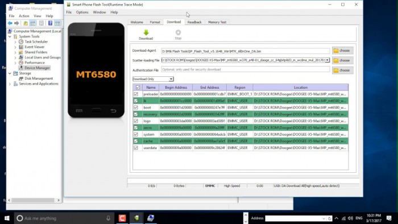Click choose button for Scatter-loading File
The height and width of the screenshot is (224, 398).
point(342,60)
